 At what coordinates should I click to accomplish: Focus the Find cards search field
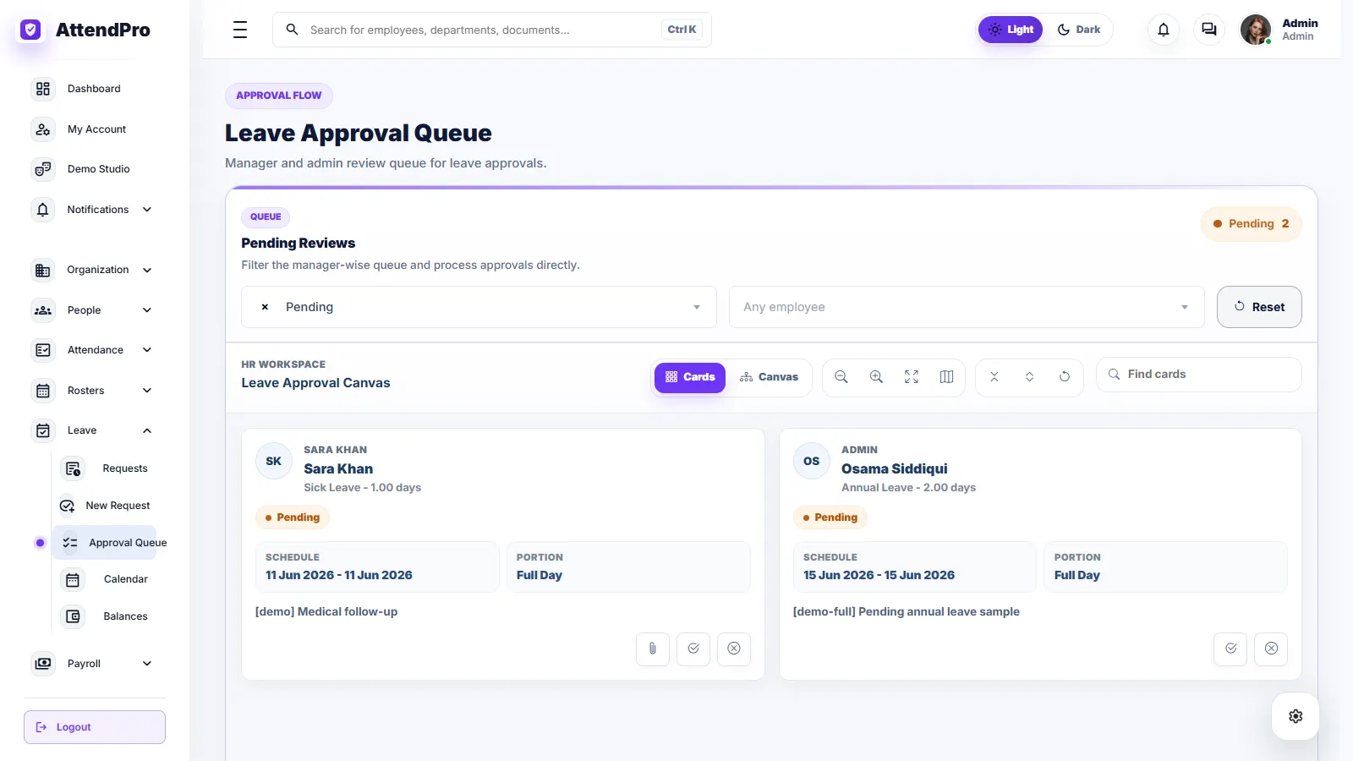pyautogui.click(x=1199, y=375)
